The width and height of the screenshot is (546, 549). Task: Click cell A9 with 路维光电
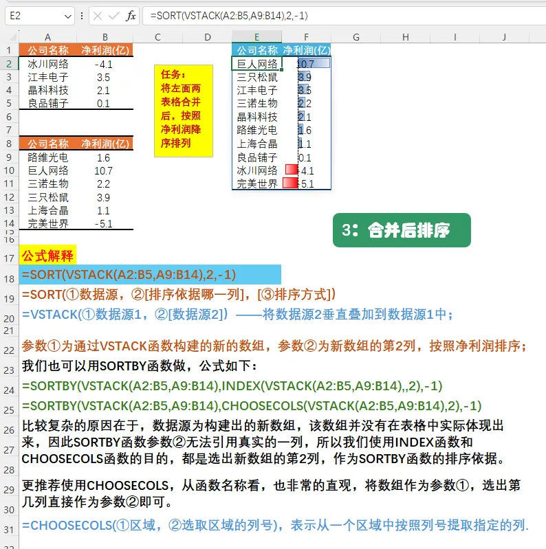pyautogui.click(x=48, y=157)
